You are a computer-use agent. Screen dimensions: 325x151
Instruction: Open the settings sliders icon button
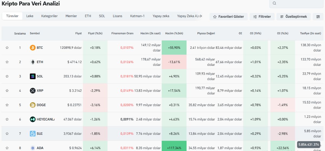pyautogui.click(x=318, y=17)
